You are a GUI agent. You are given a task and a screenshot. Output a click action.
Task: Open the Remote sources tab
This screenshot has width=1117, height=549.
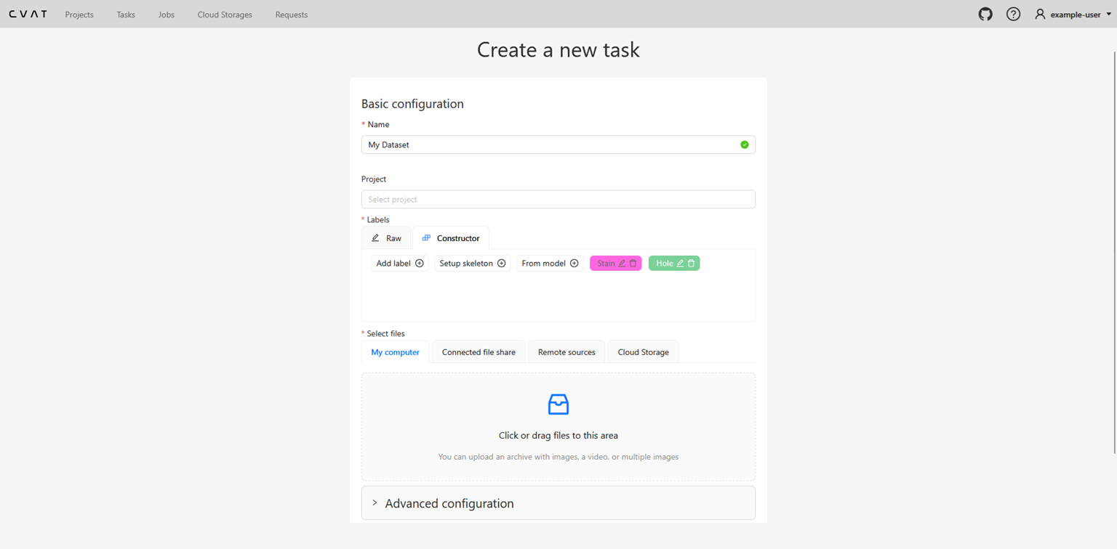point(566,352)
